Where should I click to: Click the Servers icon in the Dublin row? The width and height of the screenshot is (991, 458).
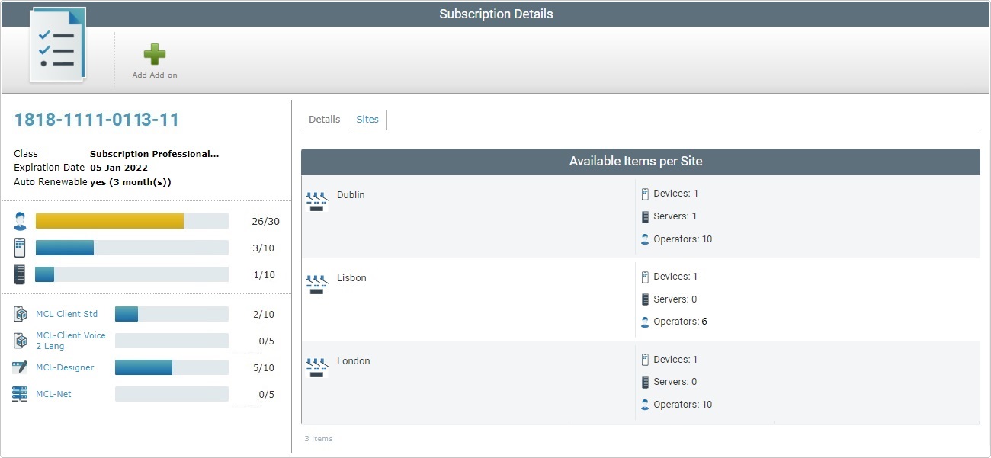644,216
